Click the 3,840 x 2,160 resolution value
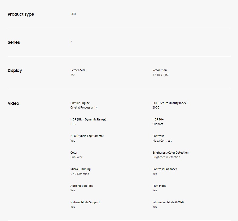 tap(161, 75)
